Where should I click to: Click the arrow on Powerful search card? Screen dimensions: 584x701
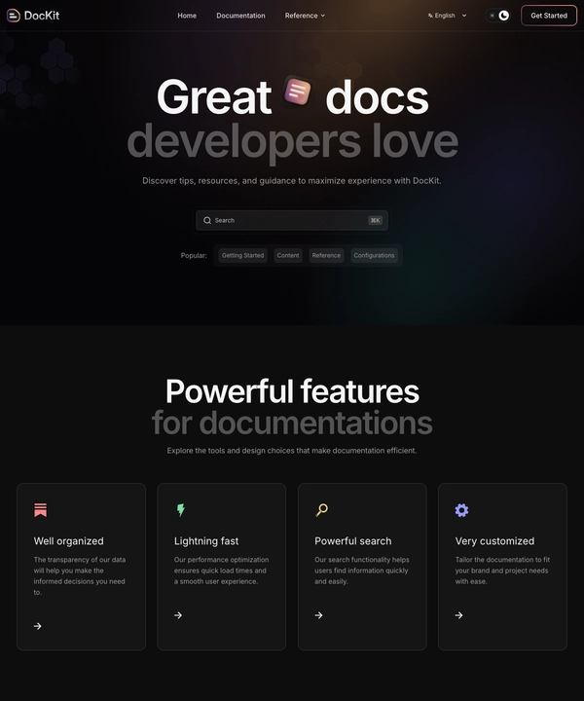click(318, 615)
